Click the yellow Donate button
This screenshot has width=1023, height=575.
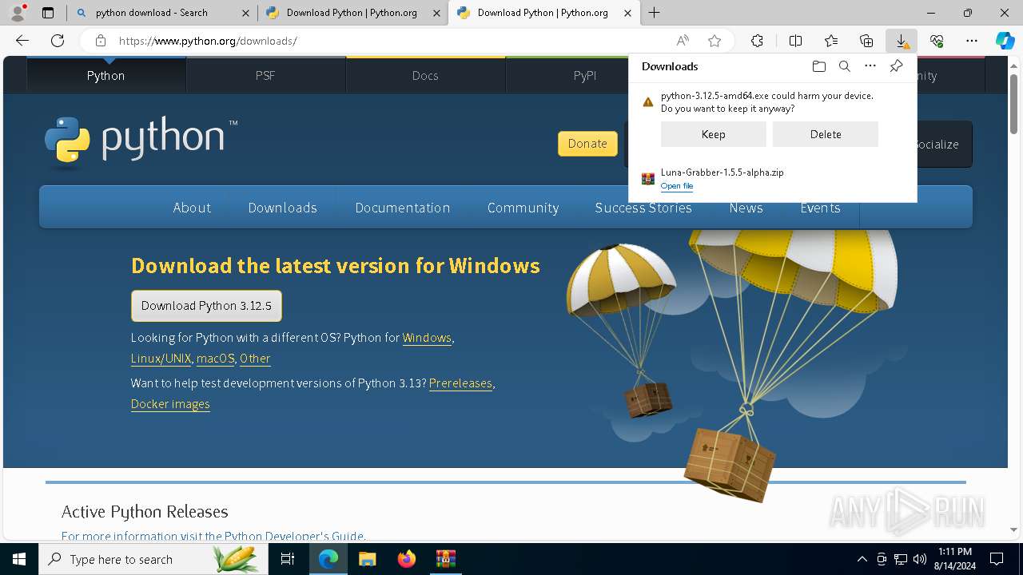pyautogui.click(x=587, y=144)
